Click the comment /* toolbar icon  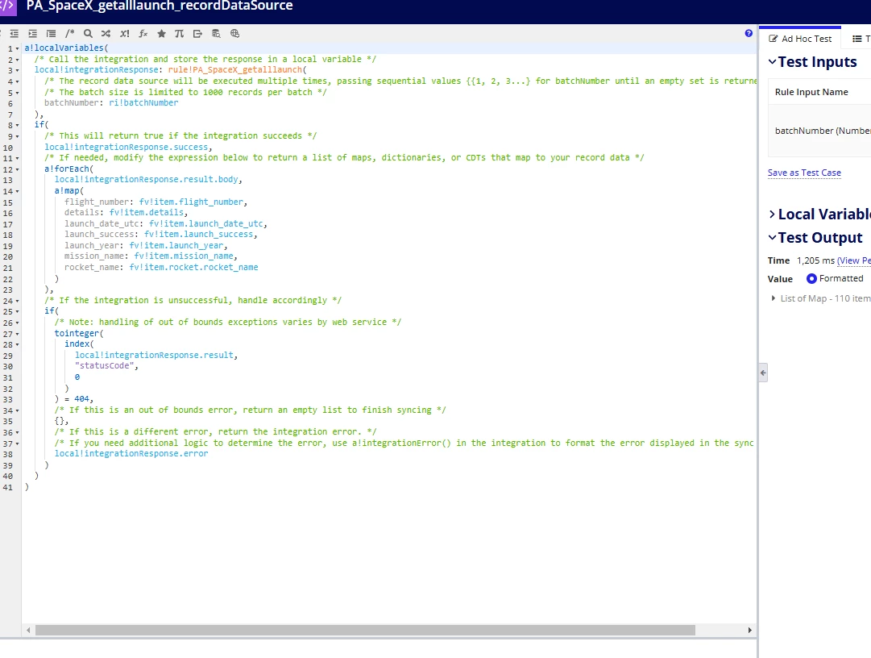(x=69, y=34)
